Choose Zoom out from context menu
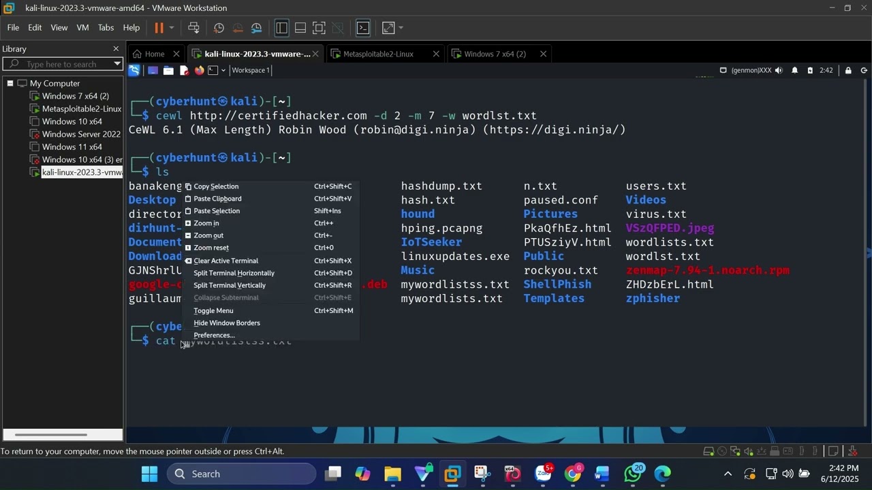The height and width of the screenshot is (490, 872). point(270,235)
